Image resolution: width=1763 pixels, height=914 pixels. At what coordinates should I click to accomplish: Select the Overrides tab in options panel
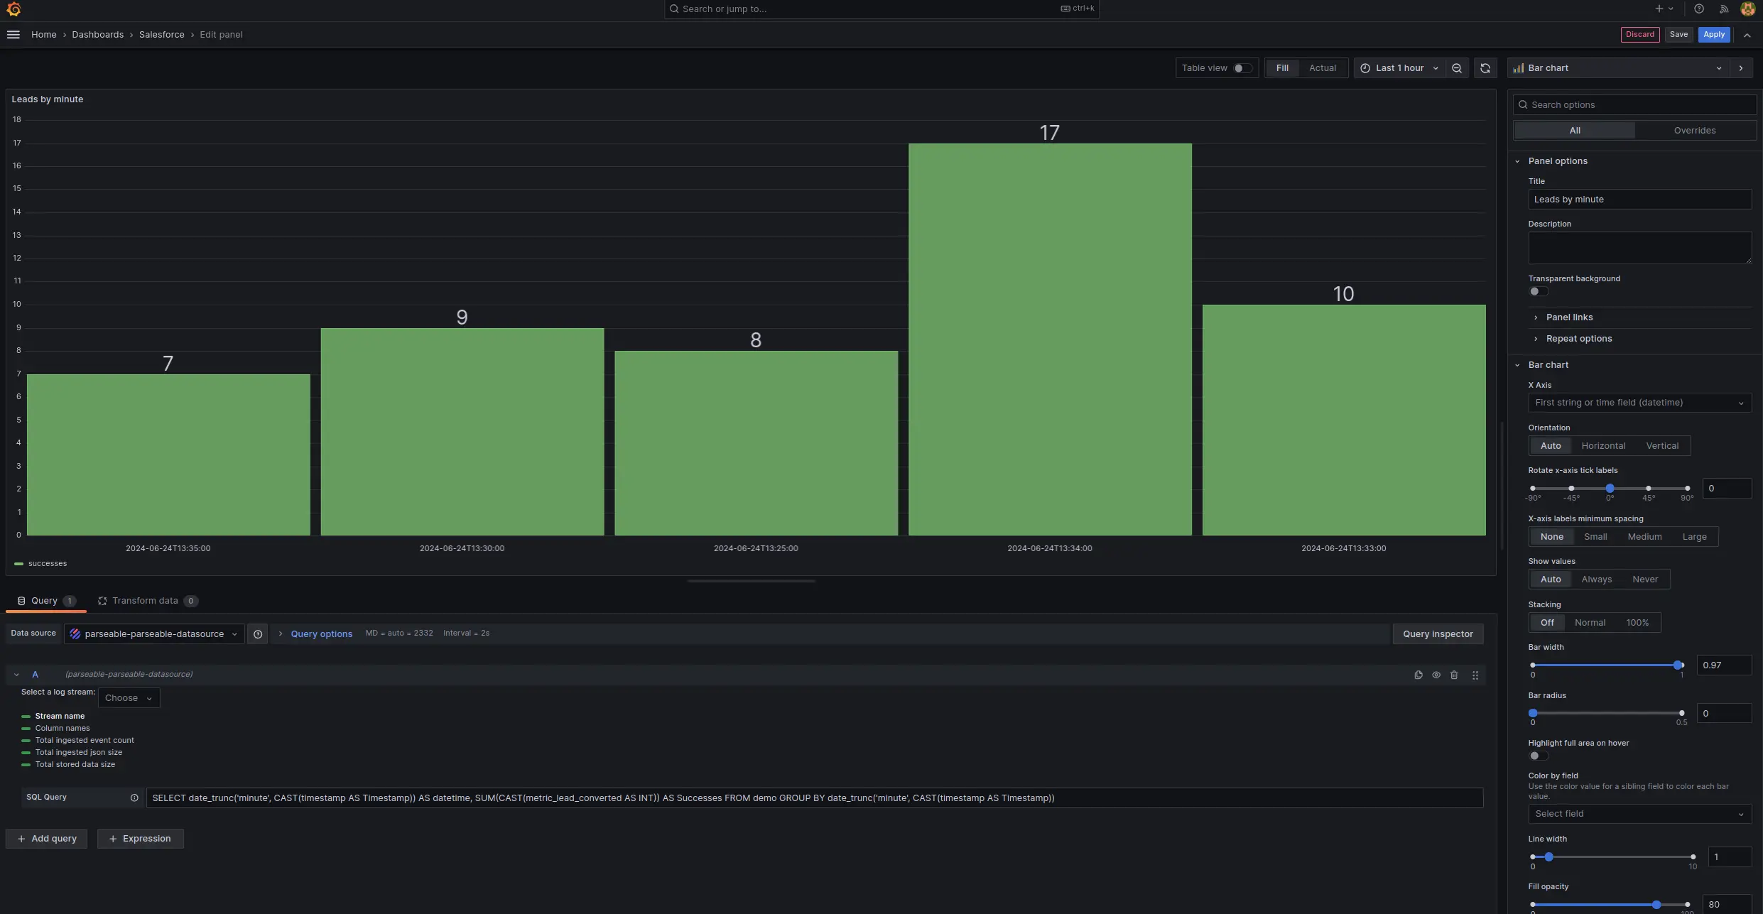click(x=1695, y=130)
